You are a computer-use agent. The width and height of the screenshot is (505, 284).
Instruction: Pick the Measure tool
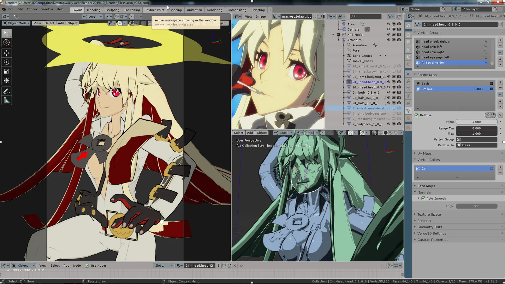click(x=7, y=100)
